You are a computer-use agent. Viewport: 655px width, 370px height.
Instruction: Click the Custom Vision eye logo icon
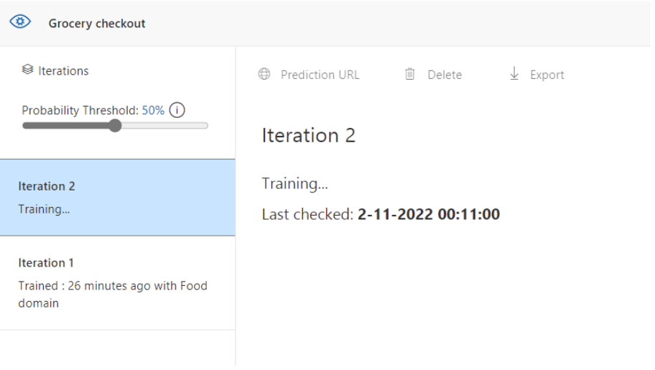[20, 22]
